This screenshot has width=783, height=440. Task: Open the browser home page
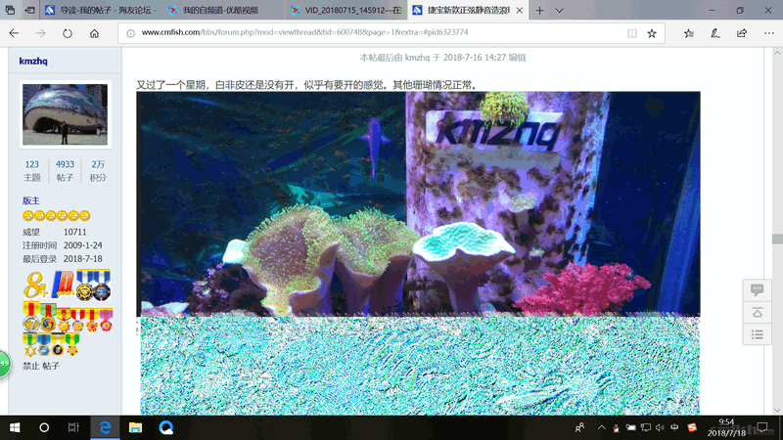(94, 33)
